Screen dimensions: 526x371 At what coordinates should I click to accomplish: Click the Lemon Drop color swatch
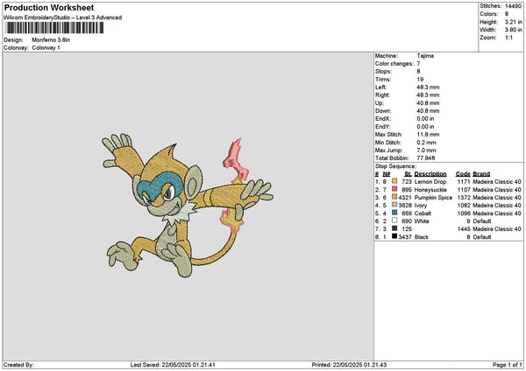tap(394, 181)
